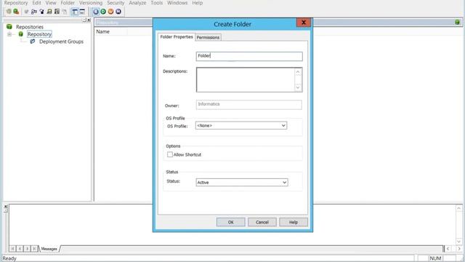Screen dimensions: 465x262
Task: Click the Descriptions text area
Action: 246,79
